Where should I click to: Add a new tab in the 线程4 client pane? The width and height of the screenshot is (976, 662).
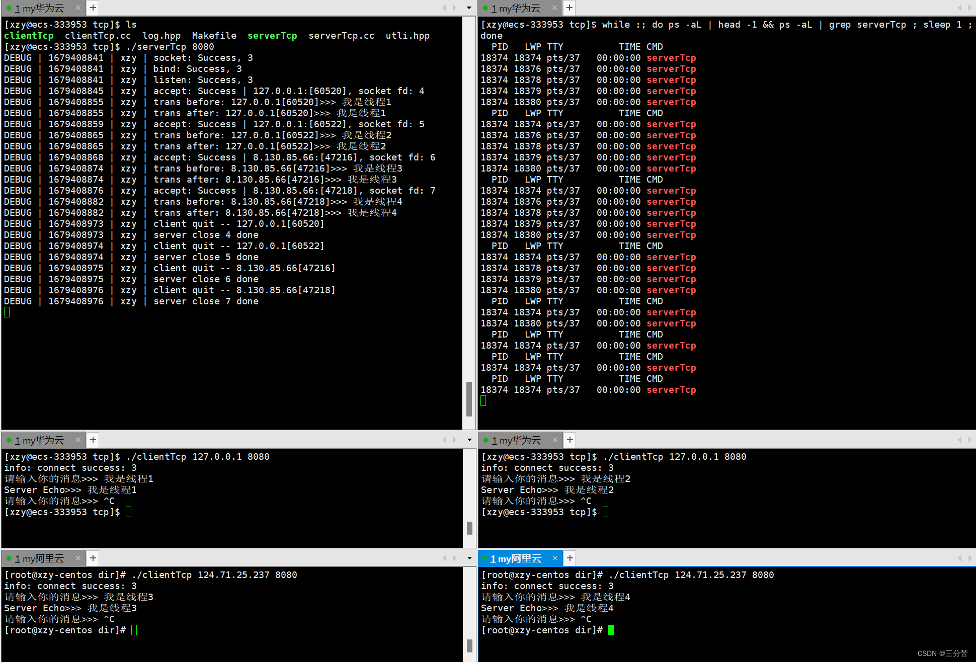(570, 558)
